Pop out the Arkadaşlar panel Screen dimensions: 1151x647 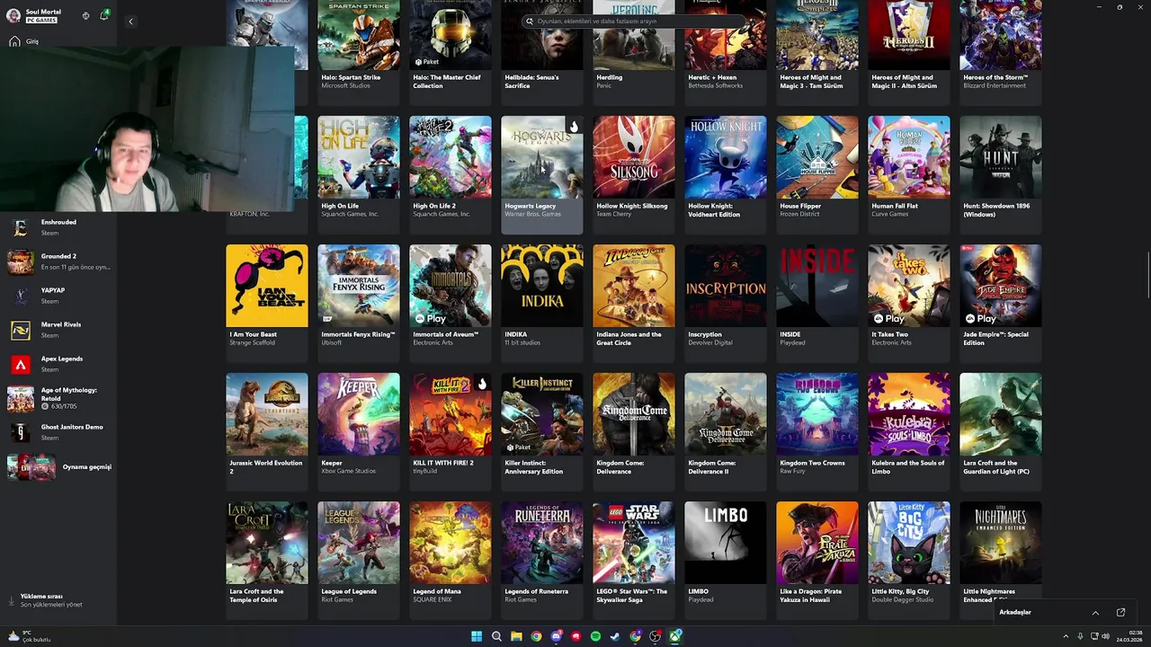coord(1120,613)
